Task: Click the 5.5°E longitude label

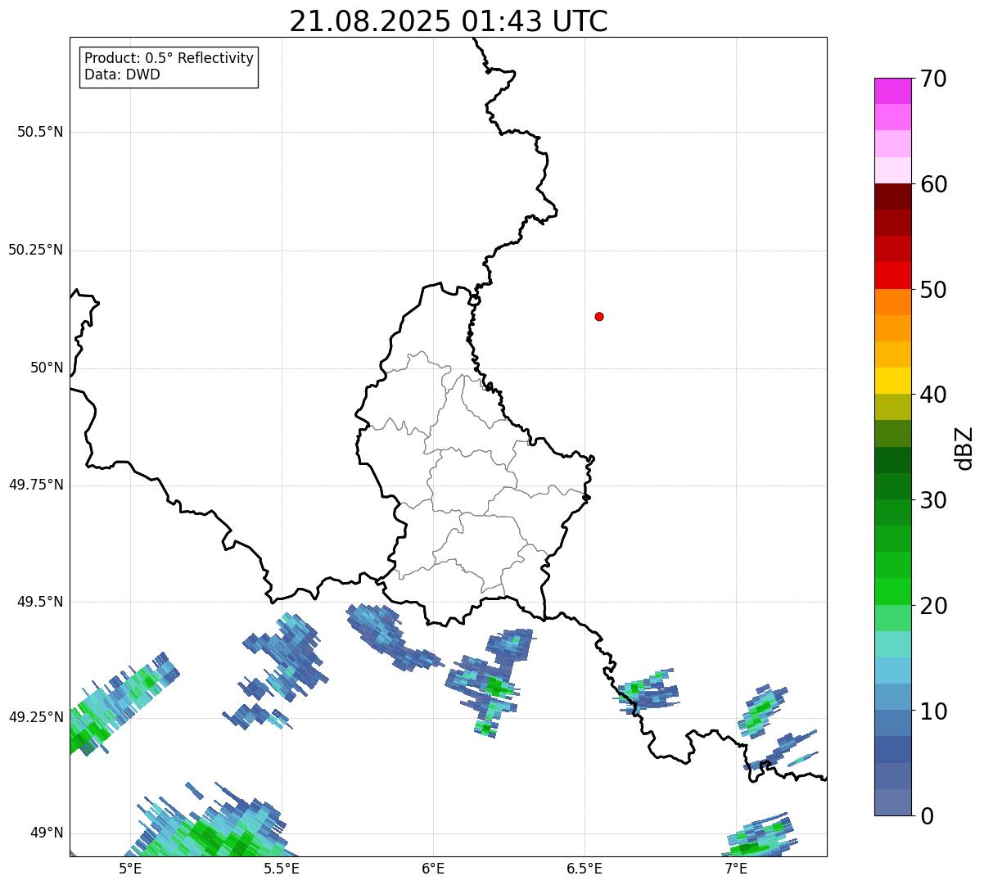Action: tap(282, 869)
